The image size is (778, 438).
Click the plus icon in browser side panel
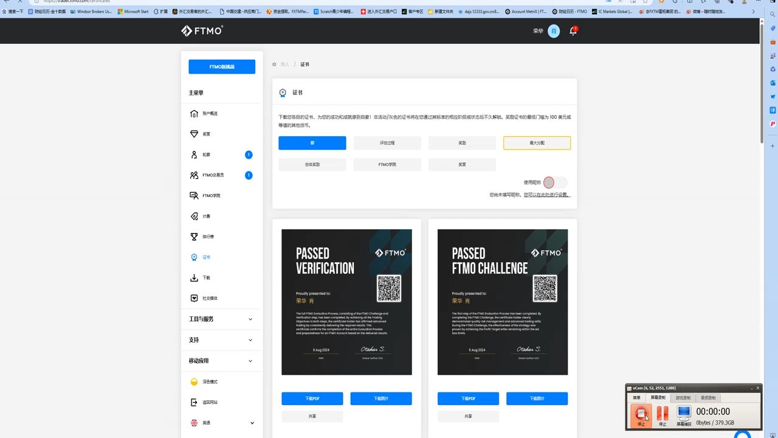pos(773,146)
